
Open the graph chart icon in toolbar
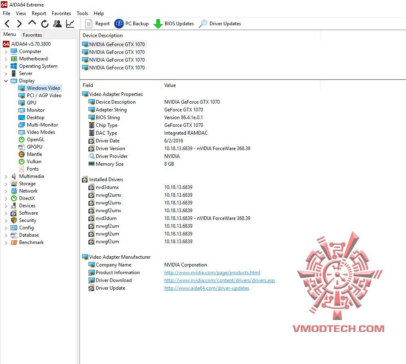[x=70, y=24]
